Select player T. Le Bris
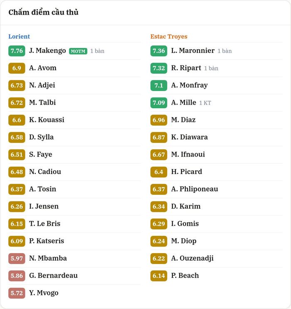291x309 pixels. (x=44, y=224)
